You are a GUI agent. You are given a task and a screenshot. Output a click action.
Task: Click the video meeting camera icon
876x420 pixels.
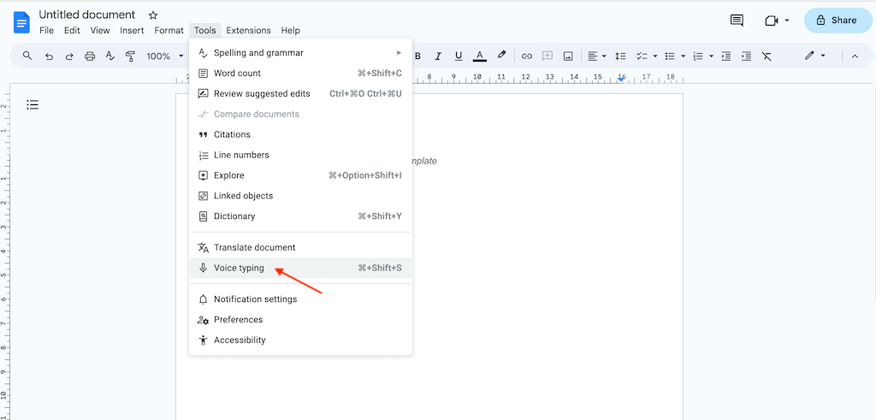pos(772,21)
